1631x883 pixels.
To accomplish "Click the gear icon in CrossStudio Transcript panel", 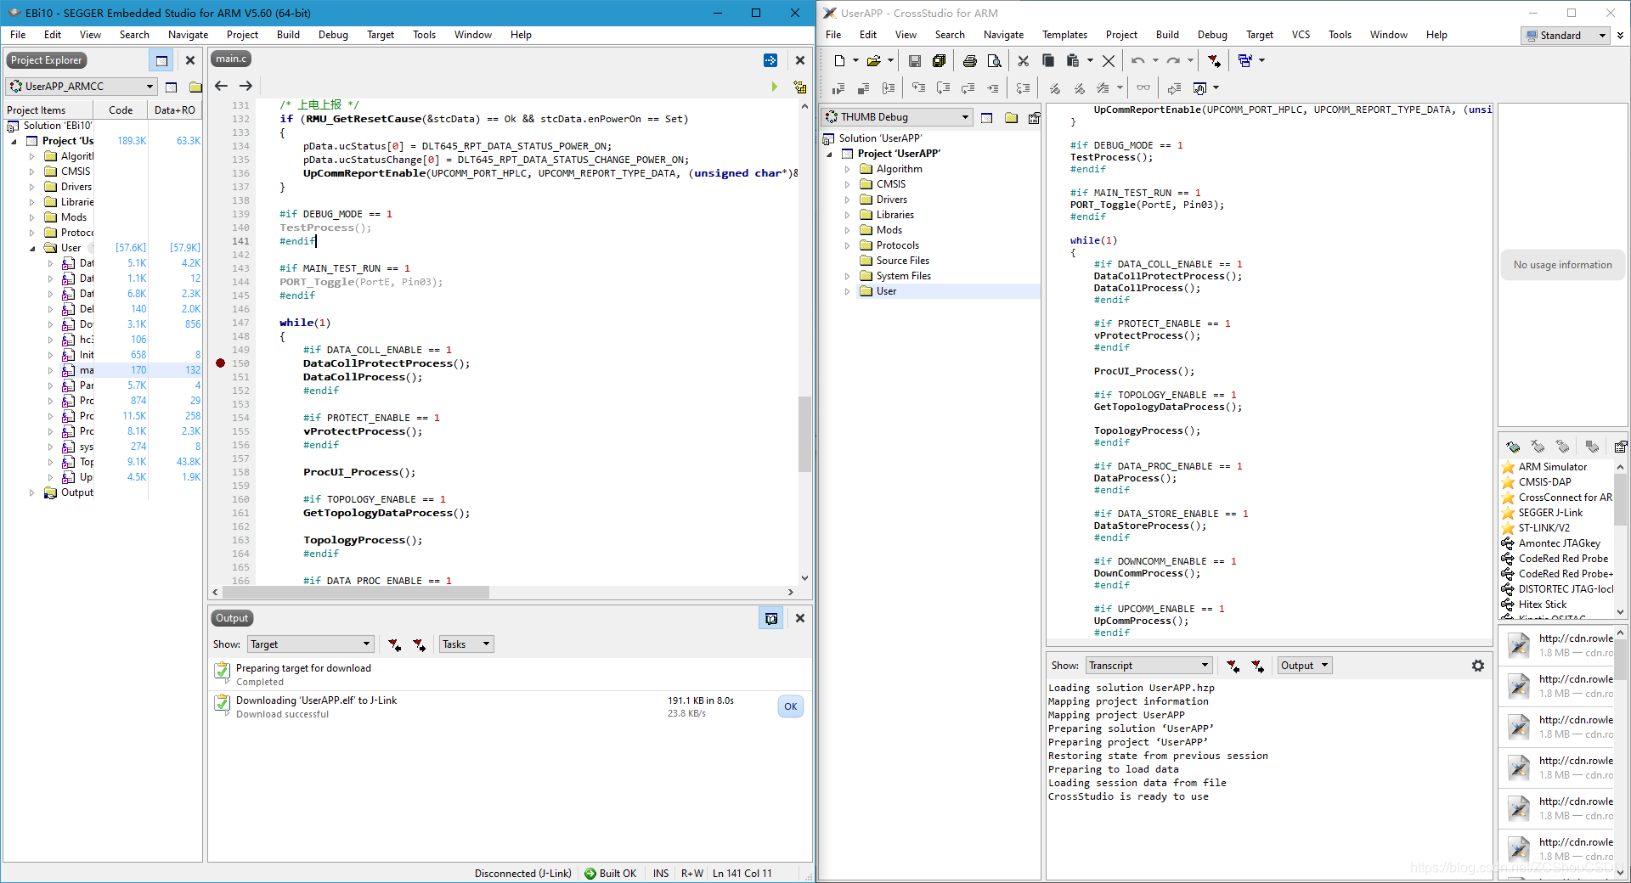I will [1478, 666].
